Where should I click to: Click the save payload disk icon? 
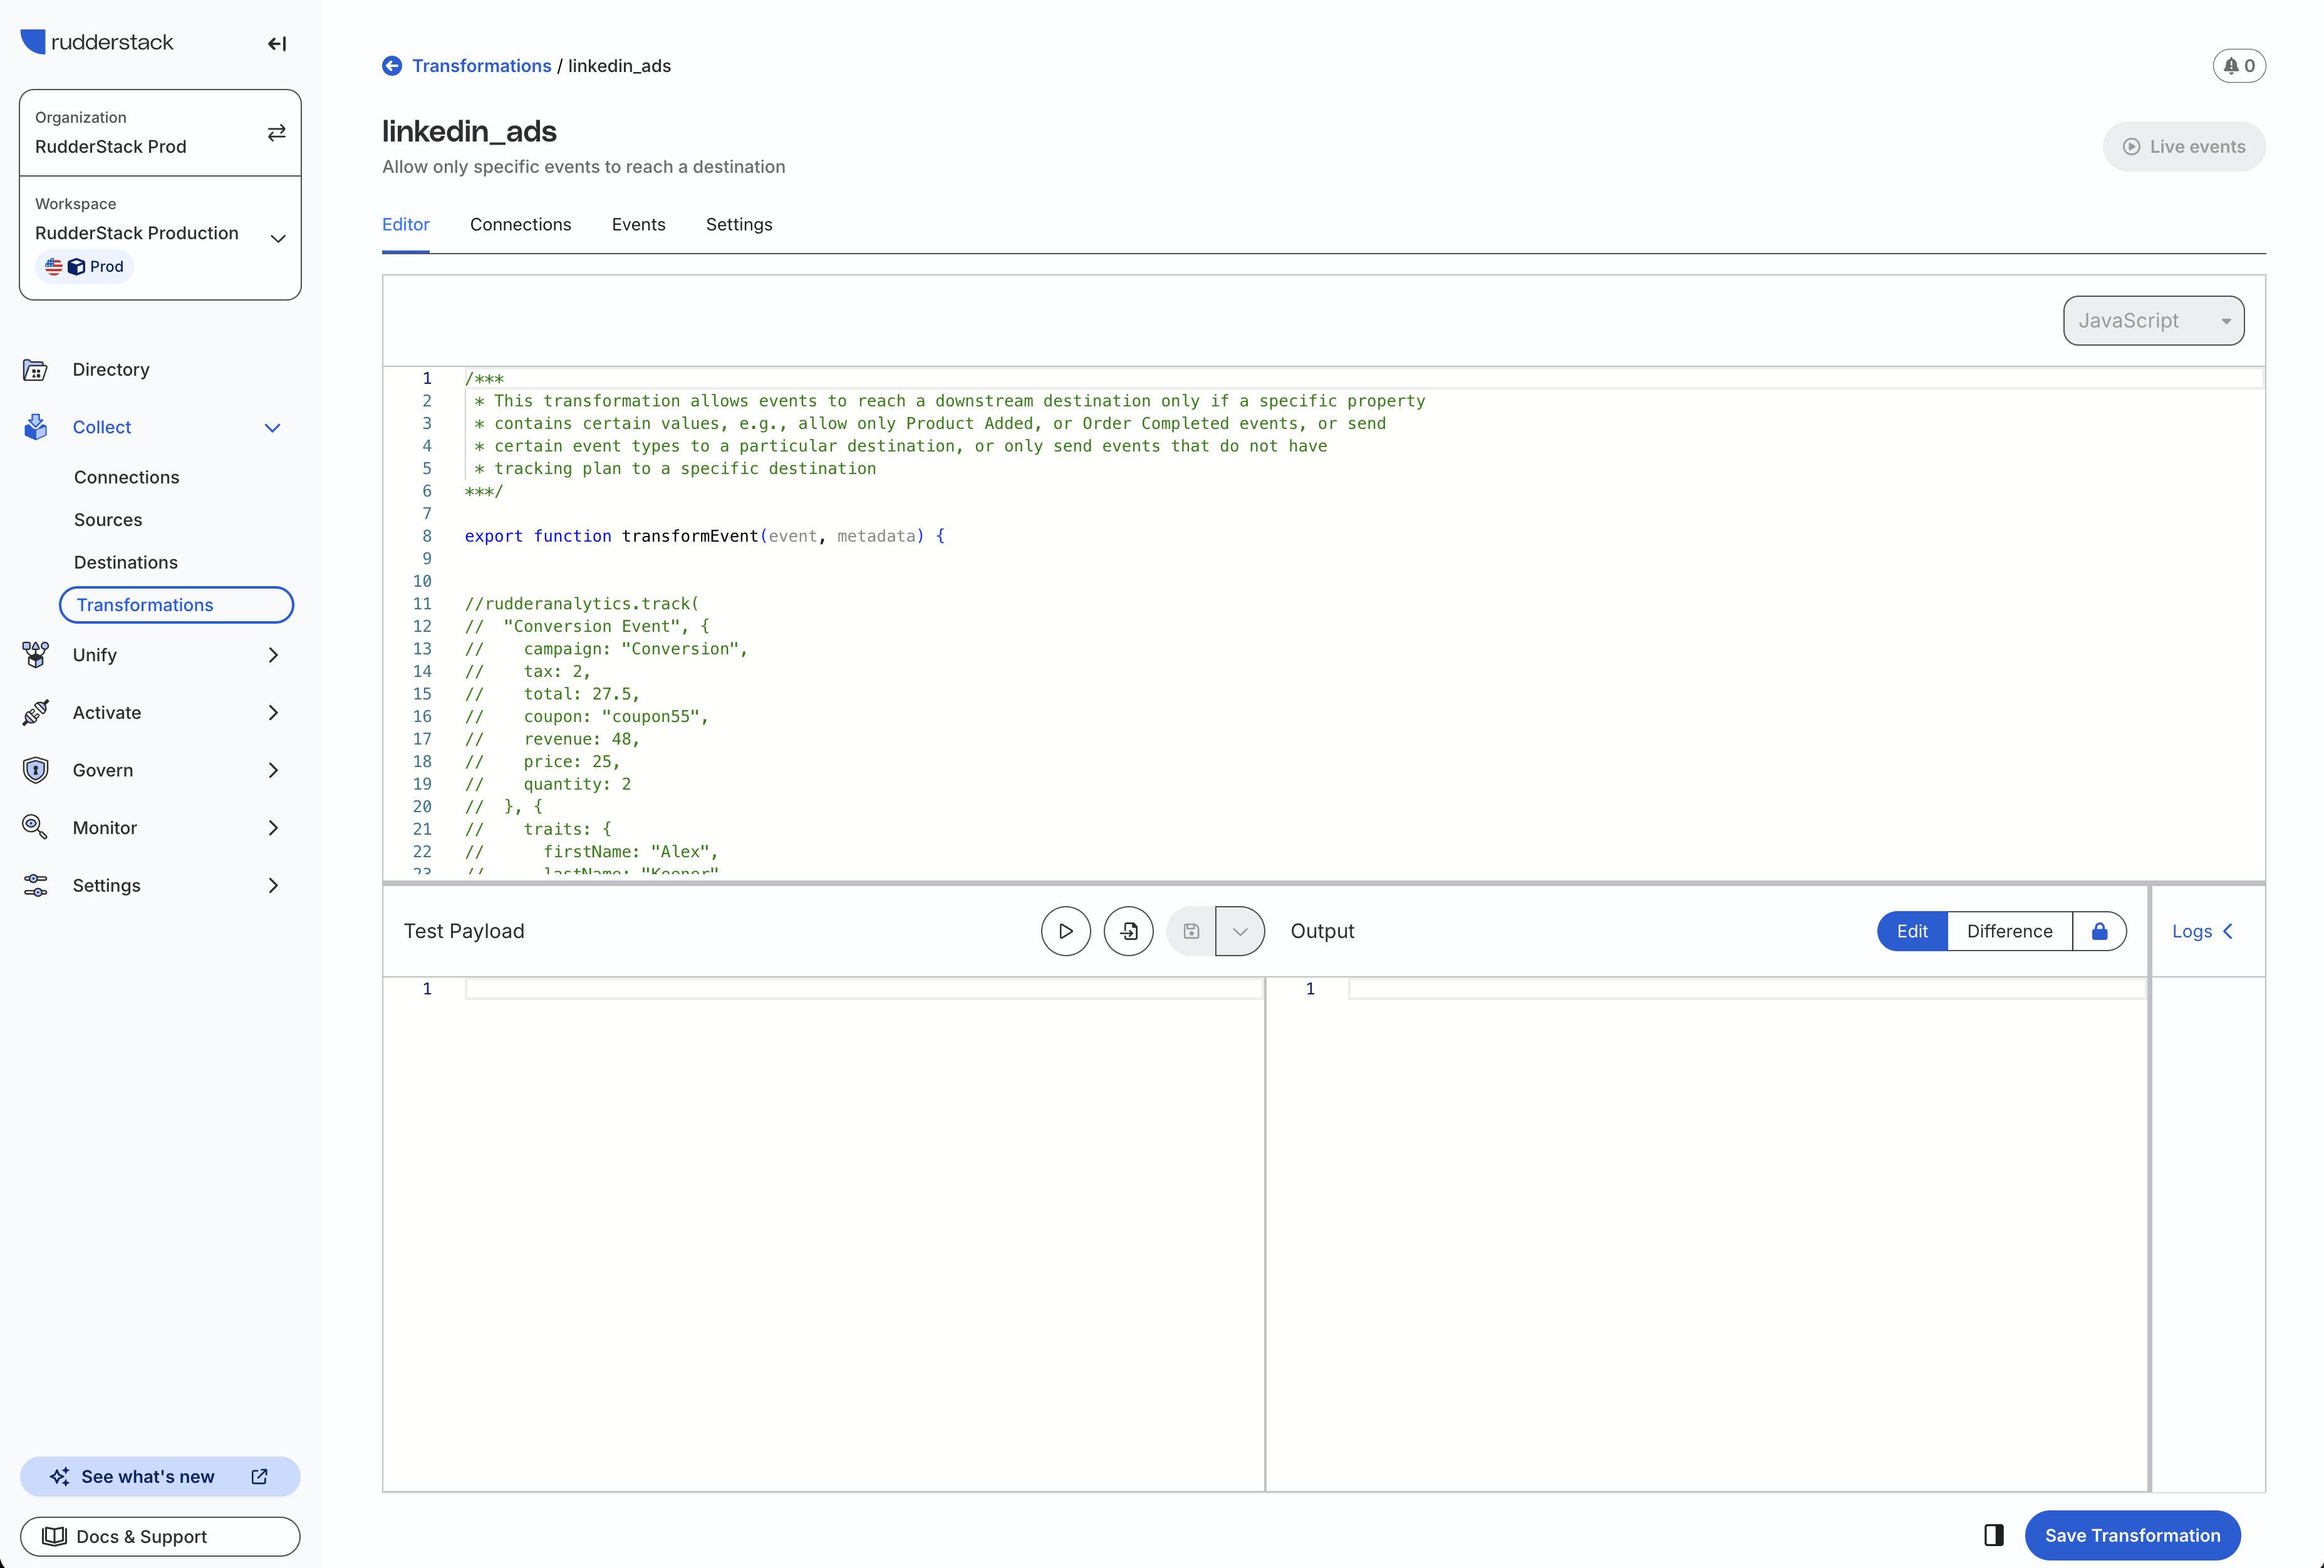tap(1190, 931)
